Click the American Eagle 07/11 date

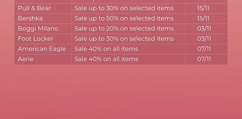tap(204, 49)
